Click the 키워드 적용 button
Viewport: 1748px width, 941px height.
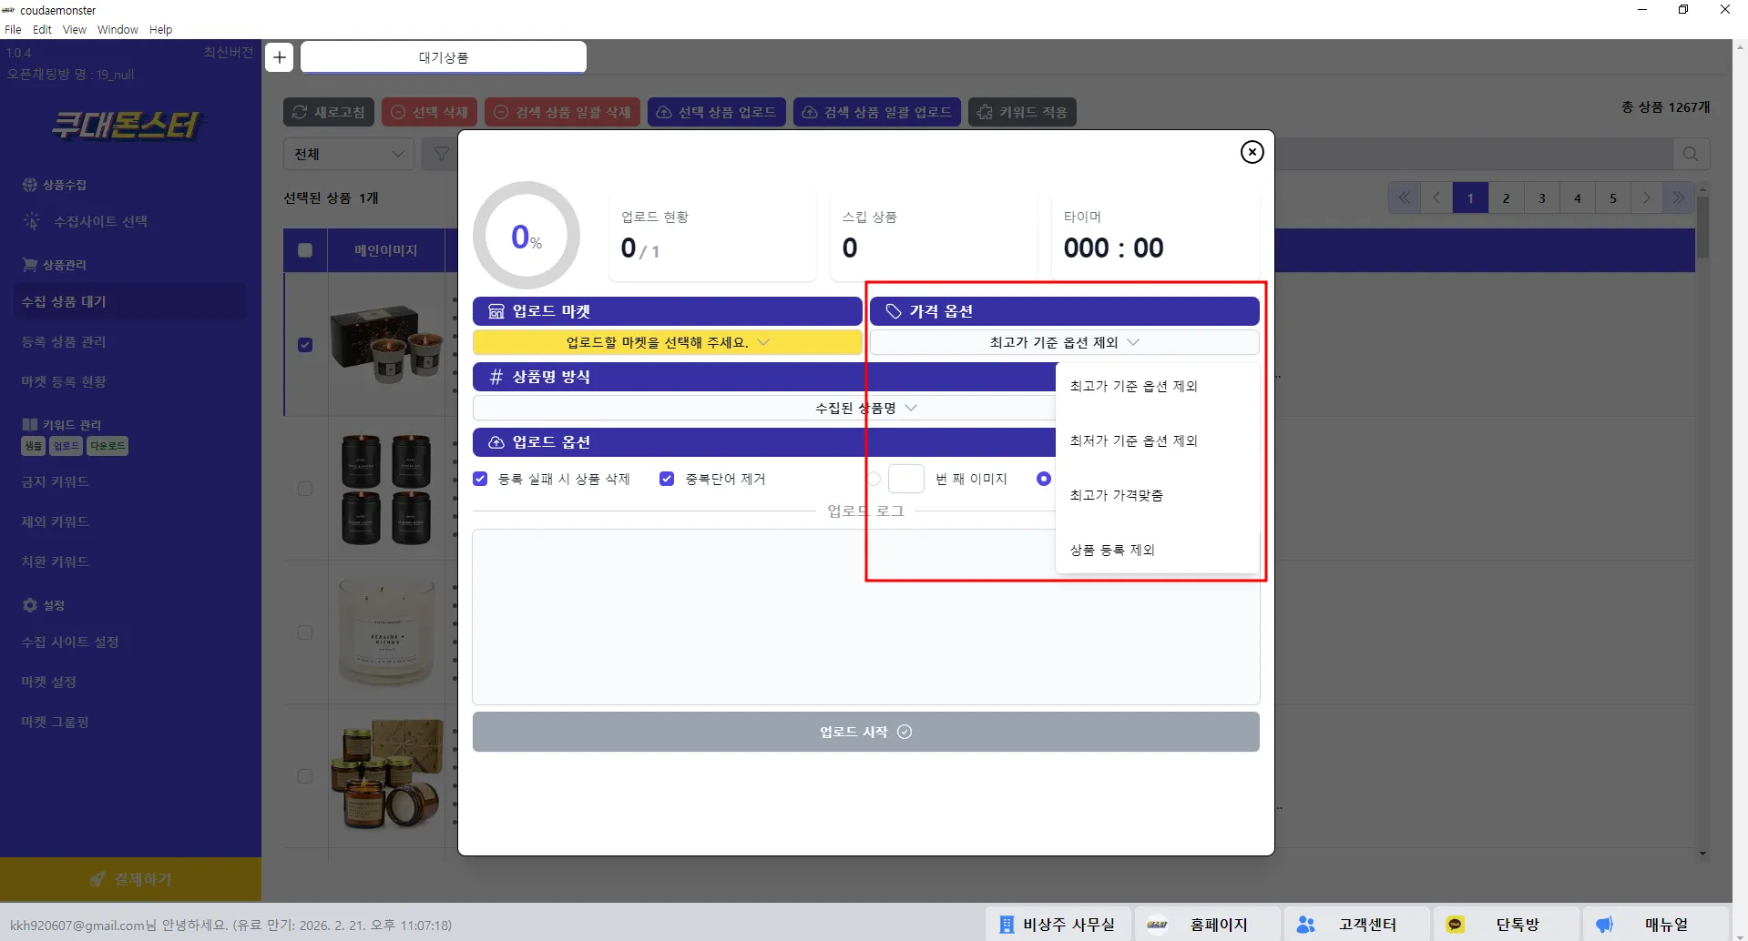(x=1022, y=112)
